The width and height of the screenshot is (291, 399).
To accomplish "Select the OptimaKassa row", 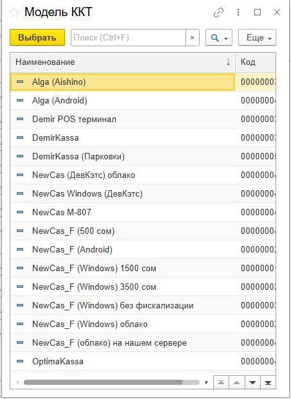I will click(143, 361).
